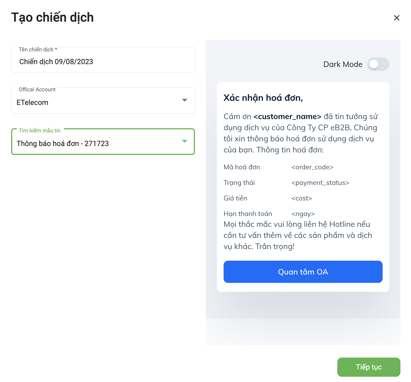Screen dimensions: 411x382
Task: Click the Xác nhận hoá đơn heading
Action: pos(263,98)
